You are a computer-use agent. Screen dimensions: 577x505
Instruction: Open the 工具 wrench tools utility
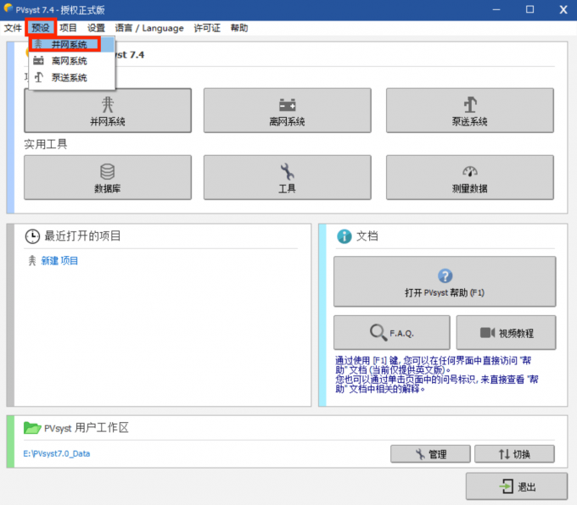click(x=287, y=177)
